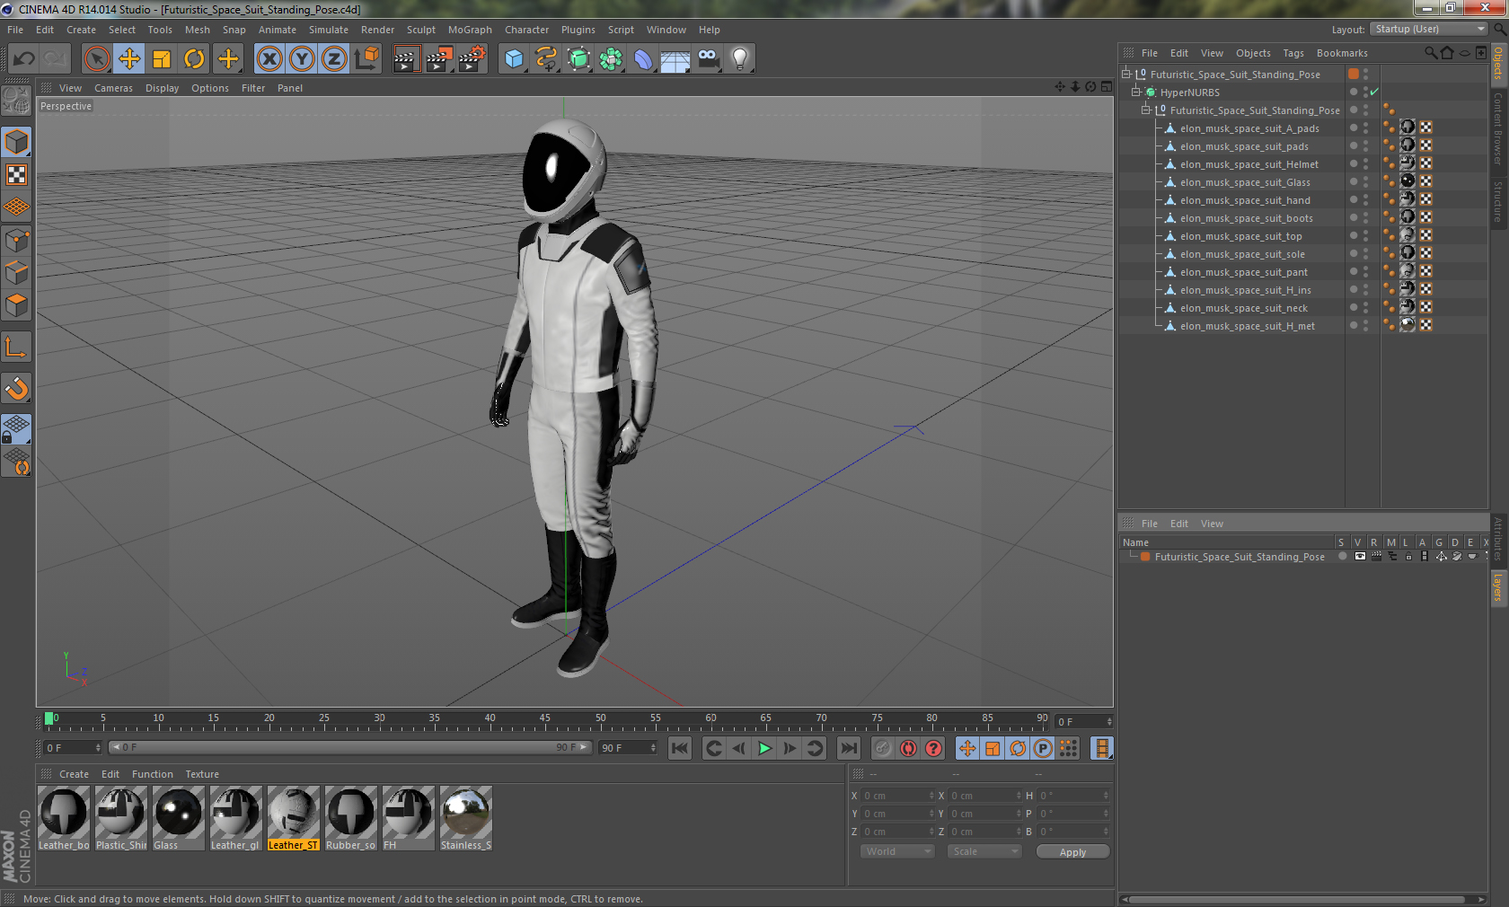Render the active view

[x=406, y=59]
